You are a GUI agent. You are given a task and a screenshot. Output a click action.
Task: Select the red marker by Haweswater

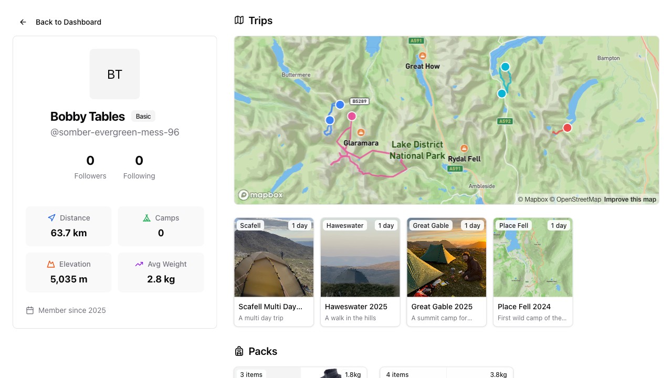(x=567, y=128)
